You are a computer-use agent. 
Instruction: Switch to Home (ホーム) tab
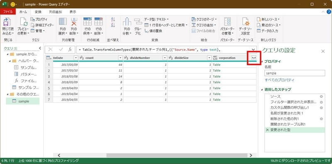pos(23,12)
